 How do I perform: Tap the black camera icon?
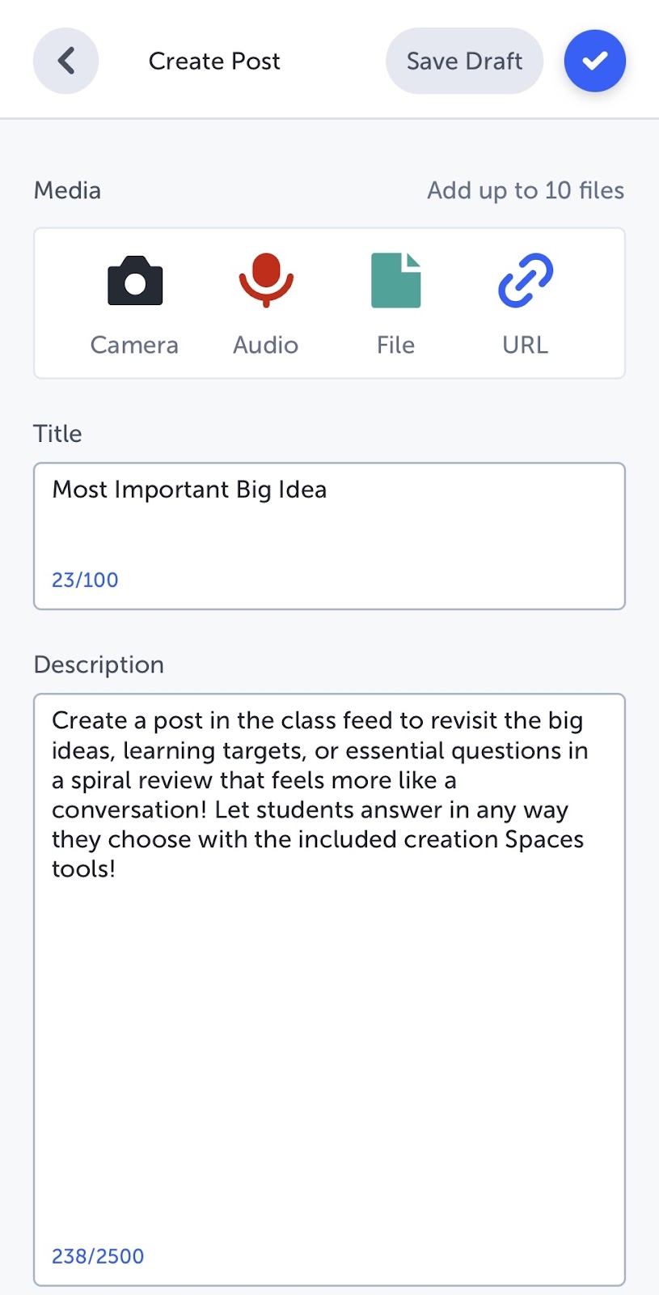tap(135, 281)
